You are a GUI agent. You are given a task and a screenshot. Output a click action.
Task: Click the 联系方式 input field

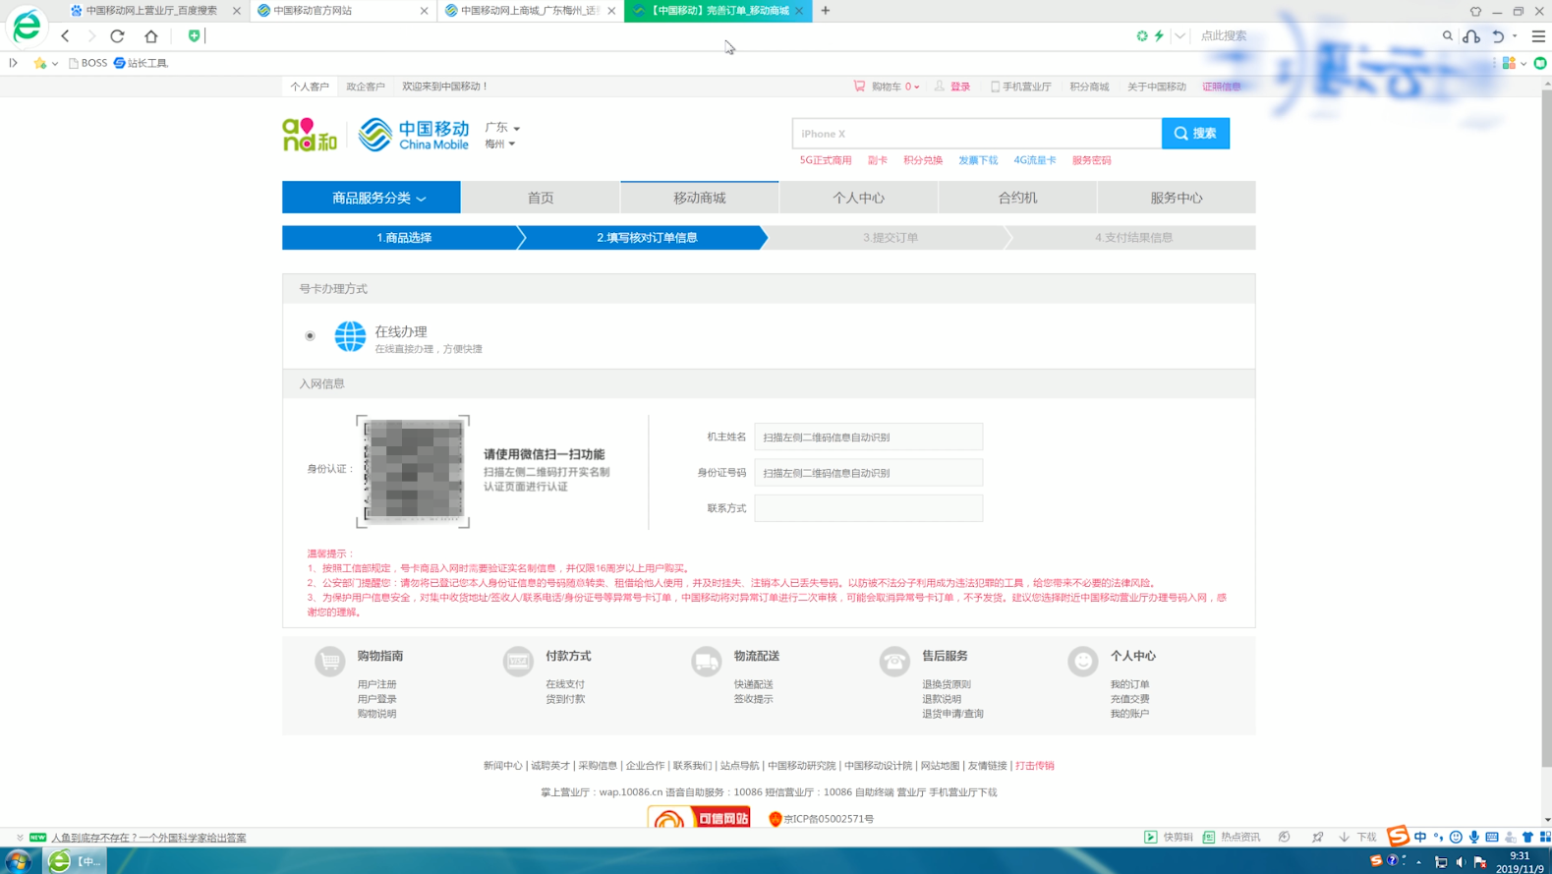click(x=869, y=508)
